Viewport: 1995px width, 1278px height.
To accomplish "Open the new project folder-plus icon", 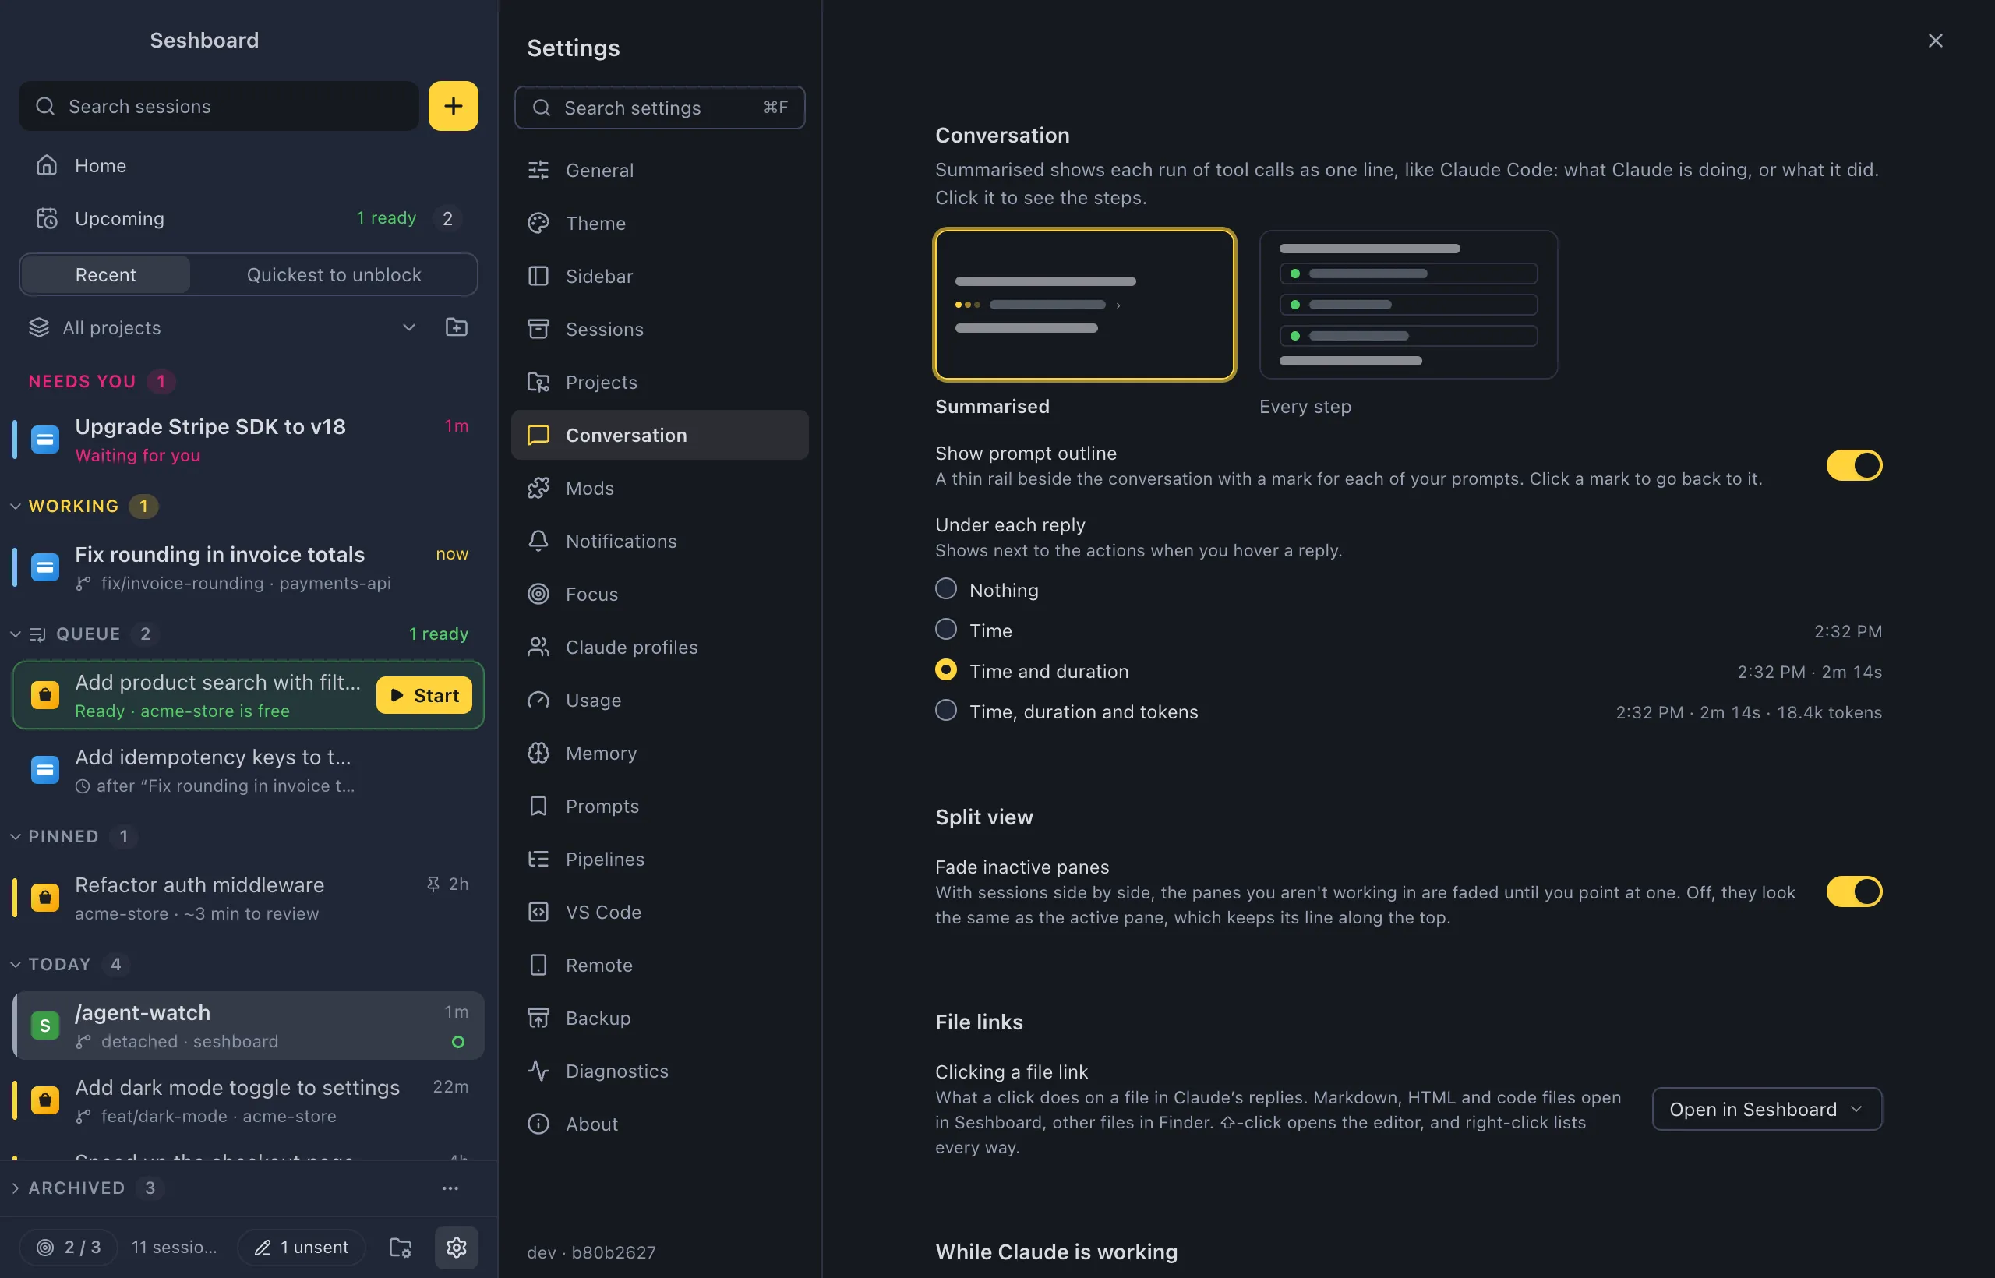I will [x=457, y=327].
